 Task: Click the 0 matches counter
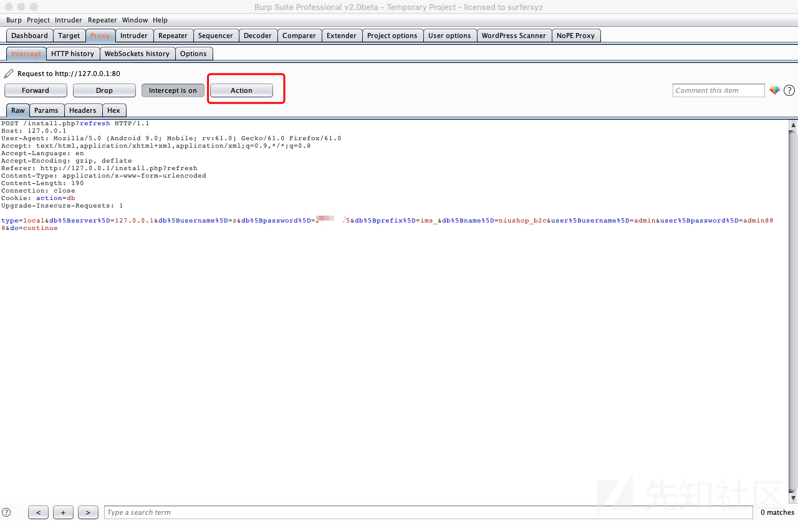pos(777,512)
